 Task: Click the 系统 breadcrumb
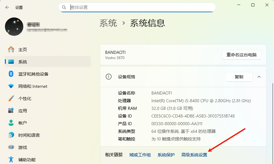click(108, 23)
